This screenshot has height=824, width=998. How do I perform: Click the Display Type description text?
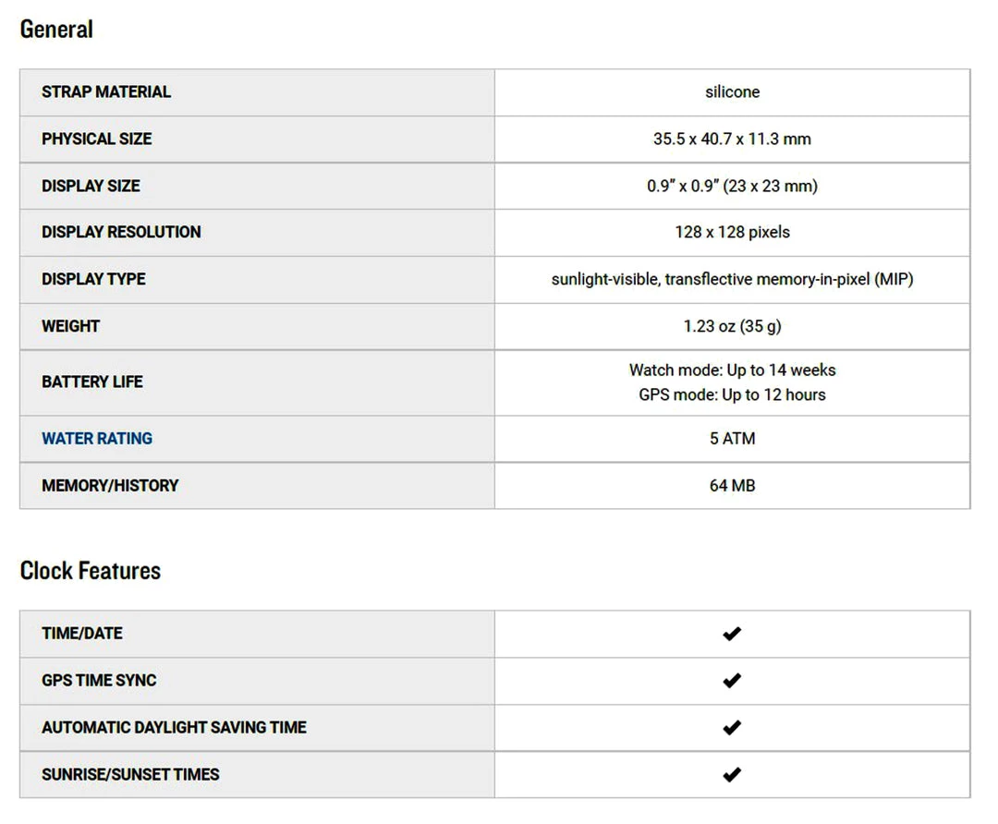click(x=732, y=279)
